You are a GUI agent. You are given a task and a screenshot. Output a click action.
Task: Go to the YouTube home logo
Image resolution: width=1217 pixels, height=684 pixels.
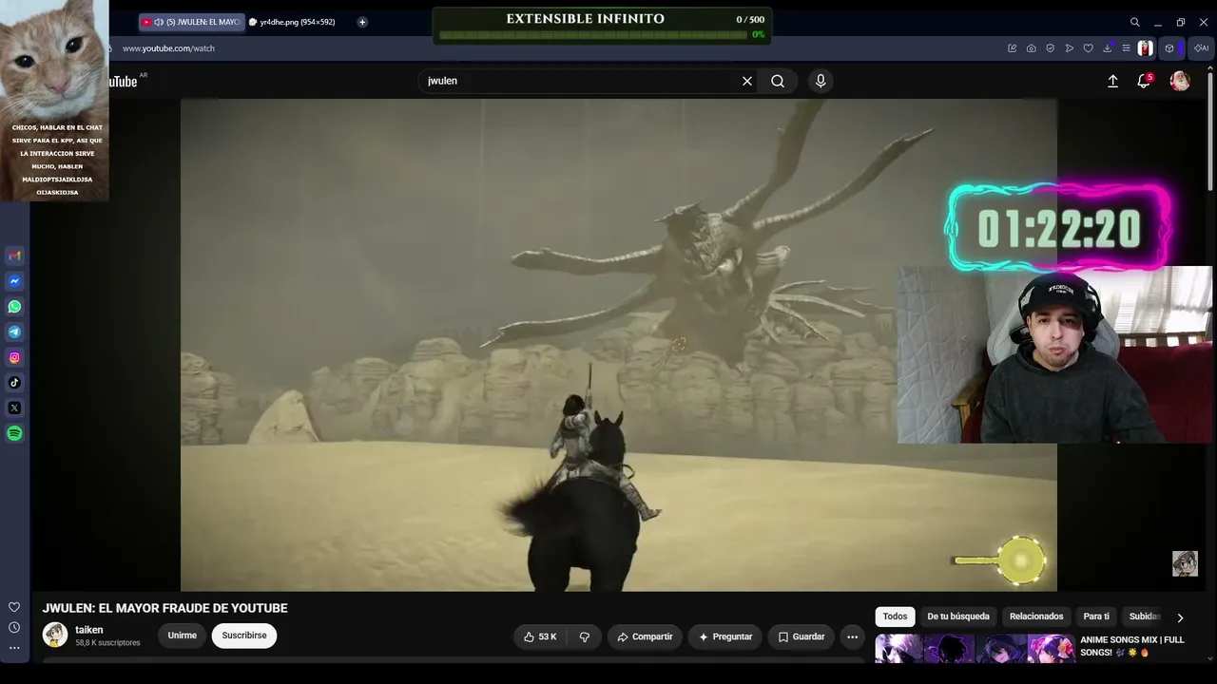click(x=124, y=82)
